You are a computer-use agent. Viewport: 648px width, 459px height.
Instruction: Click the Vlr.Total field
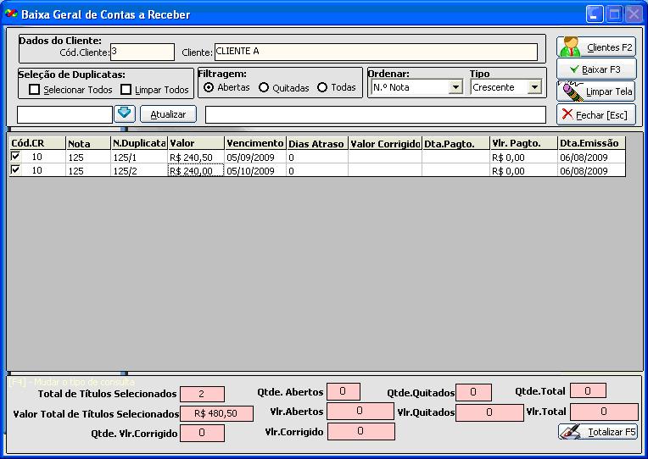click(604, 412)
